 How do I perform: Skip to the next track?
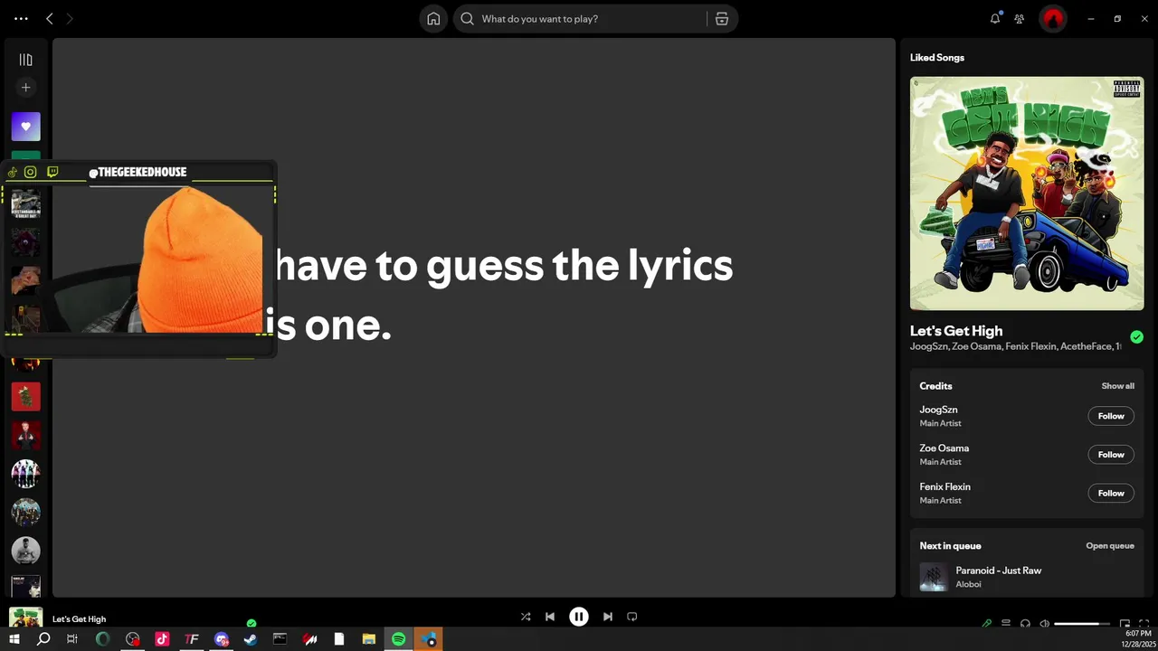point(608,617)
